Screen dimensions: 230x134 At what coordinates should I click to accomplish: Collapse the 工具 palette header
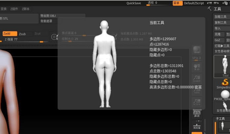217,9
